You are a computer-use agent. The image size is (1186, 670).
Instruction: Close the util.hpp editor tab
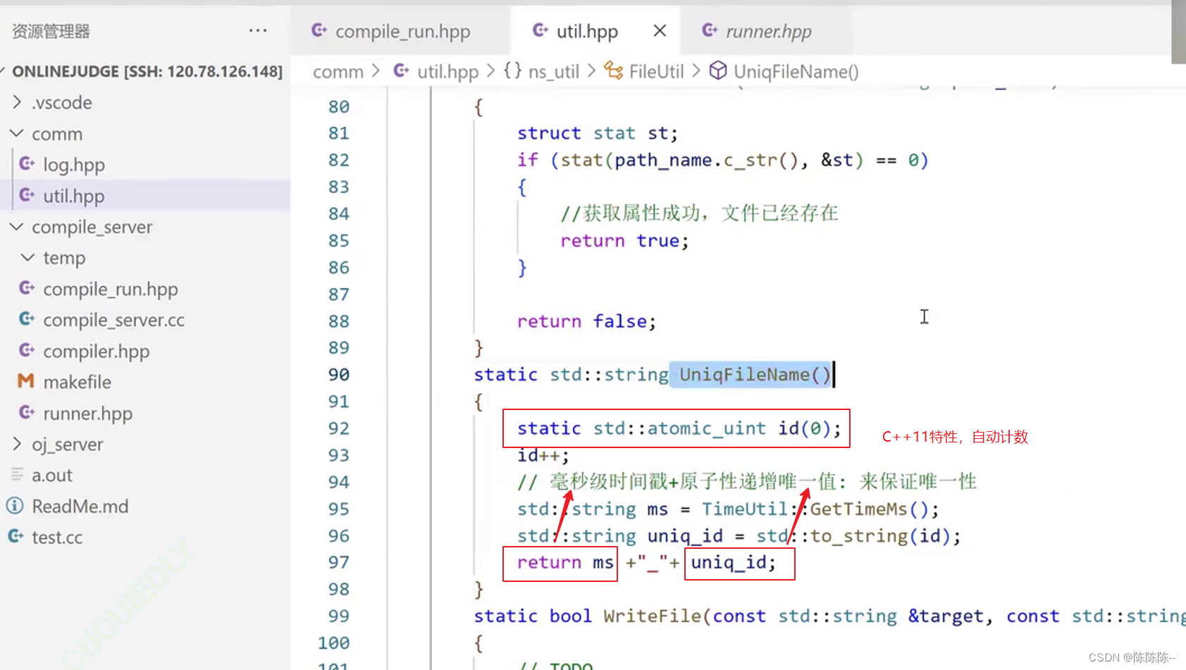pyautogui.click(x=660, y=31)
